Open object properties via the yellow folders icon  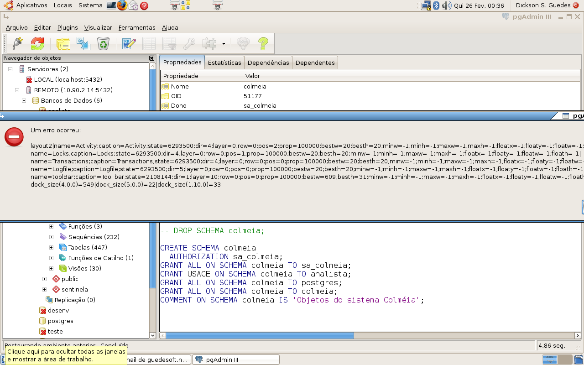coord(63,44)
